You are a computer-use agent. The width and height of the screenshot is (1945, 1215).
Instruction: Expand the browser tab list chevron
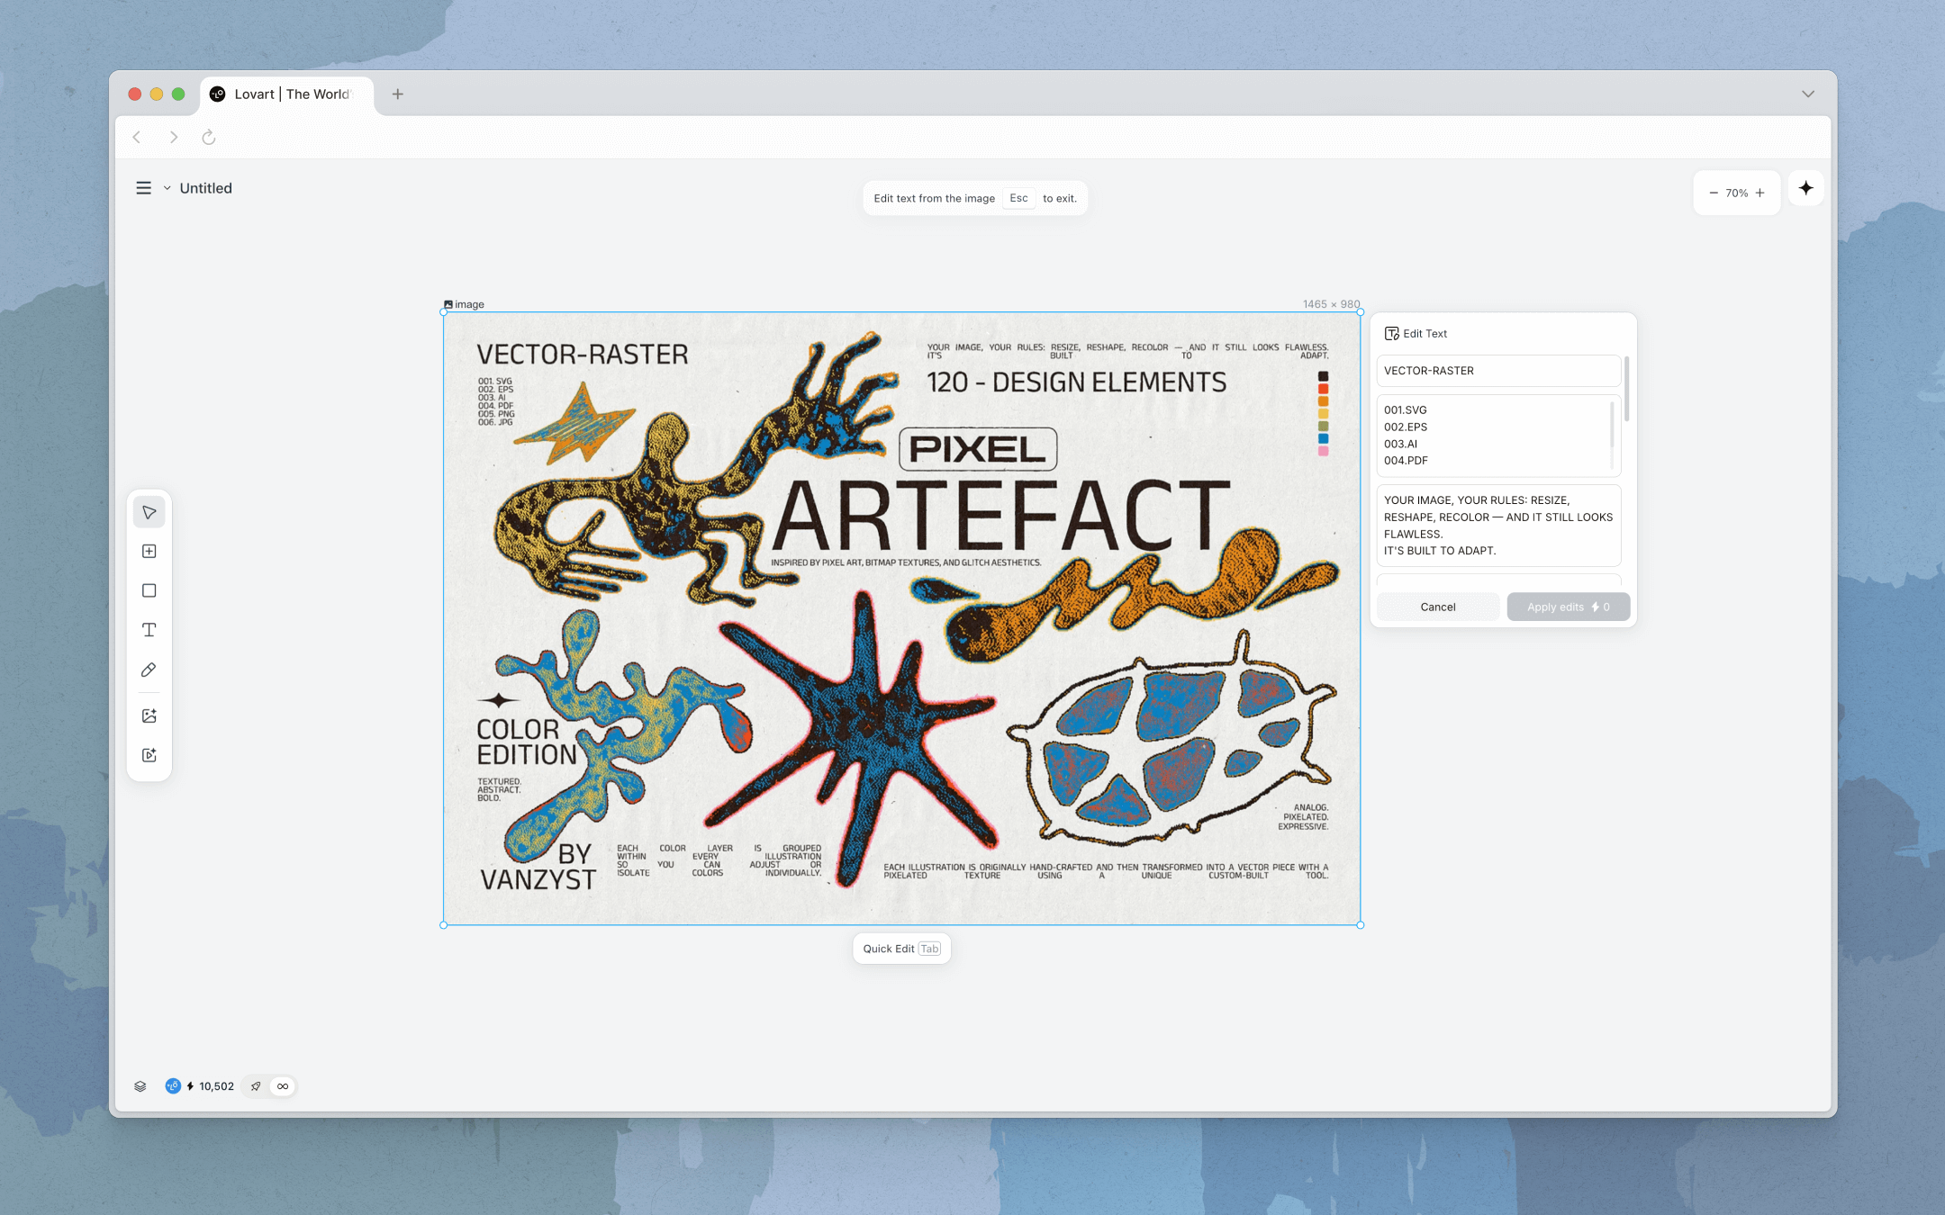pyautogui.click(x=1807, y=94)
